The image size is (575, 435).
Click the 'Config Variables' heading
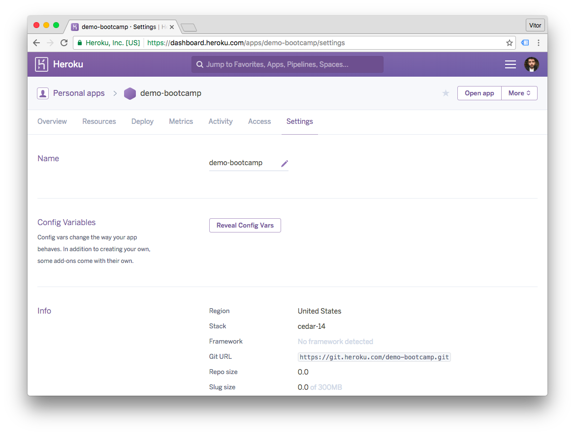(66, 222)
